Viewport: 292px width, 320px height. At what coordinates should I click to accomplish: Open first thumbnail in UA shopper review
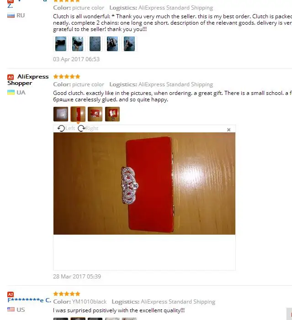pos(61,114)
